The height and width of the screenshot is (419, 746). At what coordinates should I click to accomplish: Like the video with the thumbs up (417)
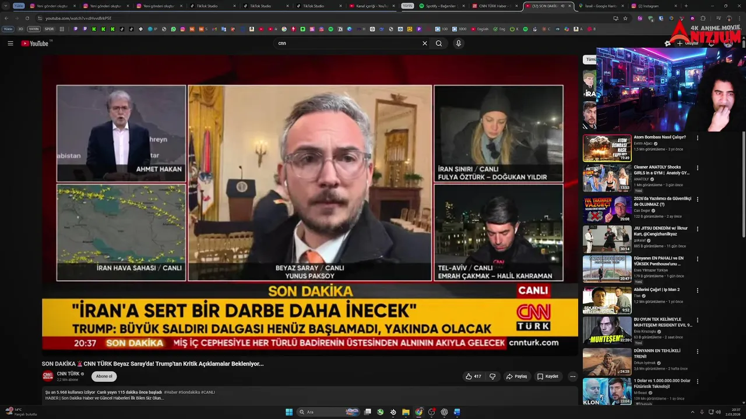coord(473,377)
